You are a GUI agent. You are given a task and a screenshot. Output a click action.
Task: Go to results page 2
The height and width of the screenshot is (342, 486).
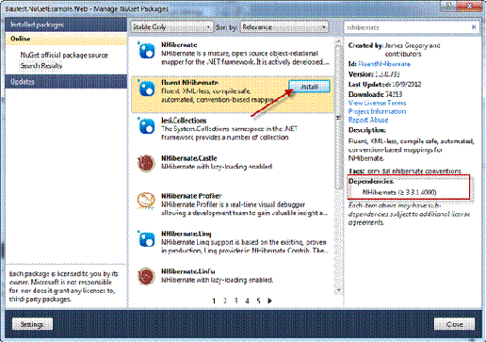[225, 301]
